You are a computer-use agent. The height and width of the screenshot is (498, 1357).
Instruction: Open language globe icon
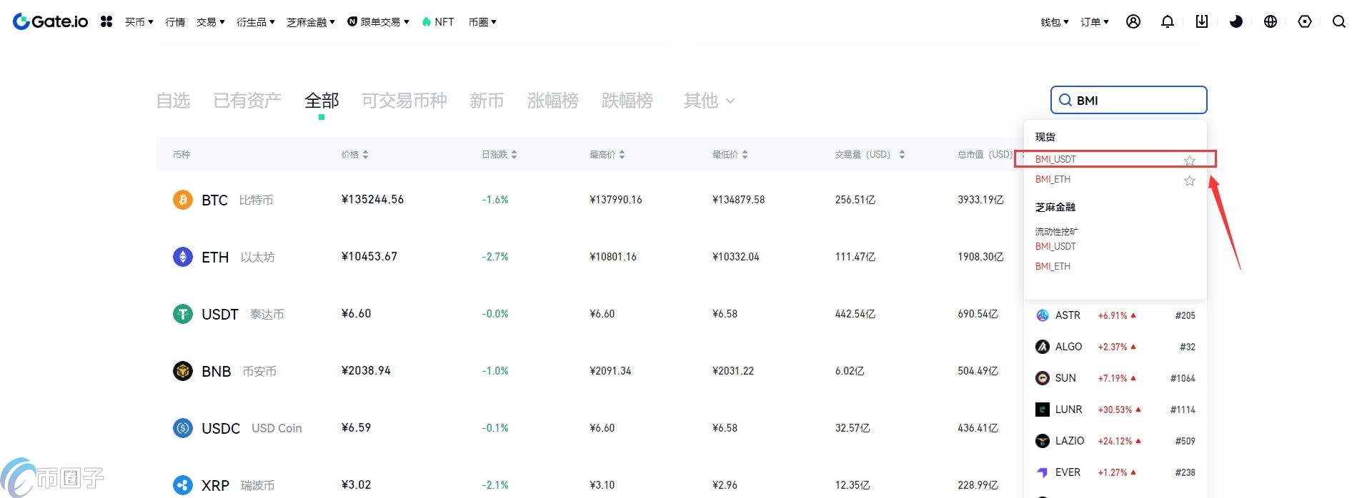click(1271, 21)
